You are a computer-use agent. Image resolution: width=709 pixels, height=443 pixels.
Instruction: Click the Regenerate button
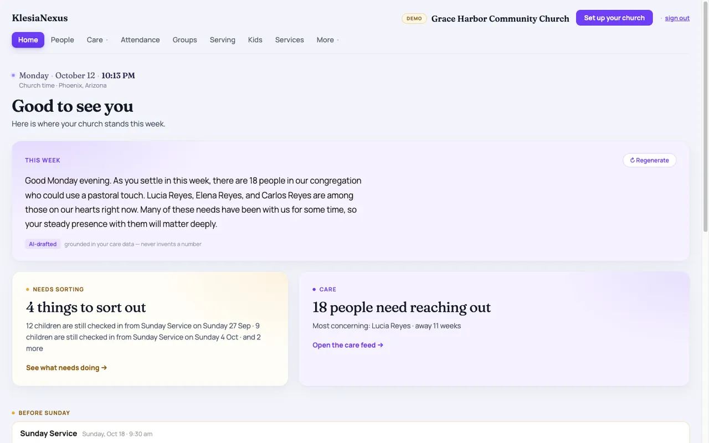click(x=649, y=160)
